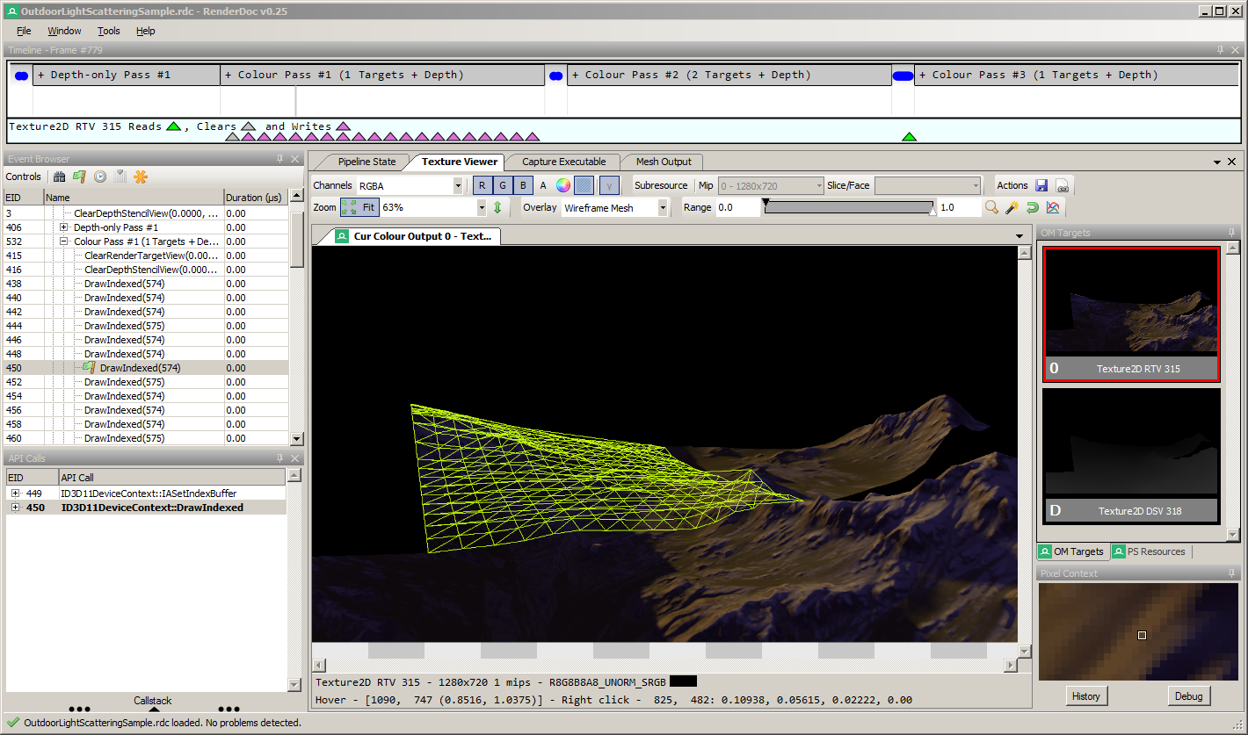The width and height of the screenshot is (1248, 735).
Task: Expand API call 450 DrawIndexed
Action: coord(15,508)
